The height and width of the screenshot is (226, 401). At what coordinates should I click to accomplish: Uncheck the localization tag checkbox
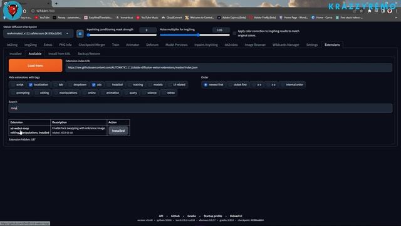click(x=31, y=85)
